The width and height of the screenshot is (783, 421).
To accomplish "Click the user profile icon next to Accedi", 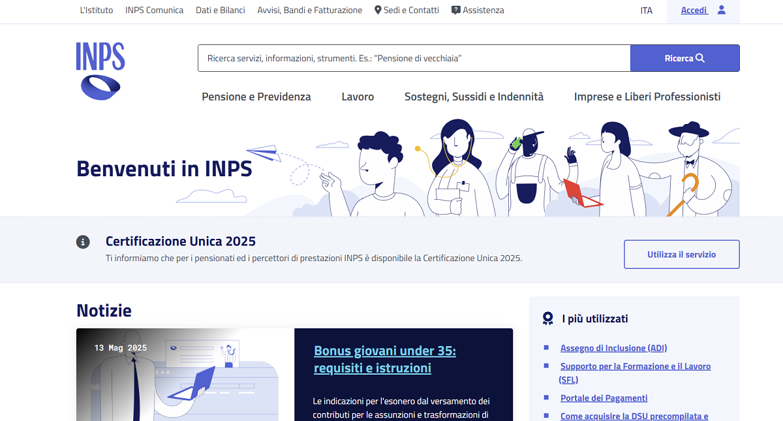I will (720, 10).
